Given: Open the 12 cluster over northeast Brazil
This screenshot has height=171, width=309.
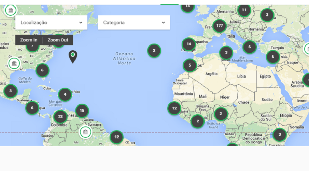Looking at the screenshot, I should (117, 137).
